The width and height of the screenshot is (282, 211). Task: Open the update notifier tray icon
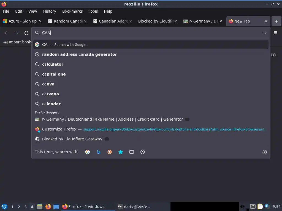pos(267,206)
